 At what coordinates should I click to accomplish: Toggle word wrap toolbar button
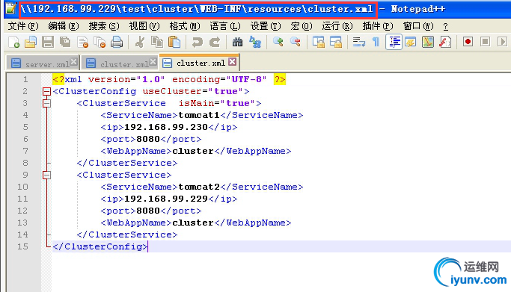pyautogui.click(x=358, y=42)
